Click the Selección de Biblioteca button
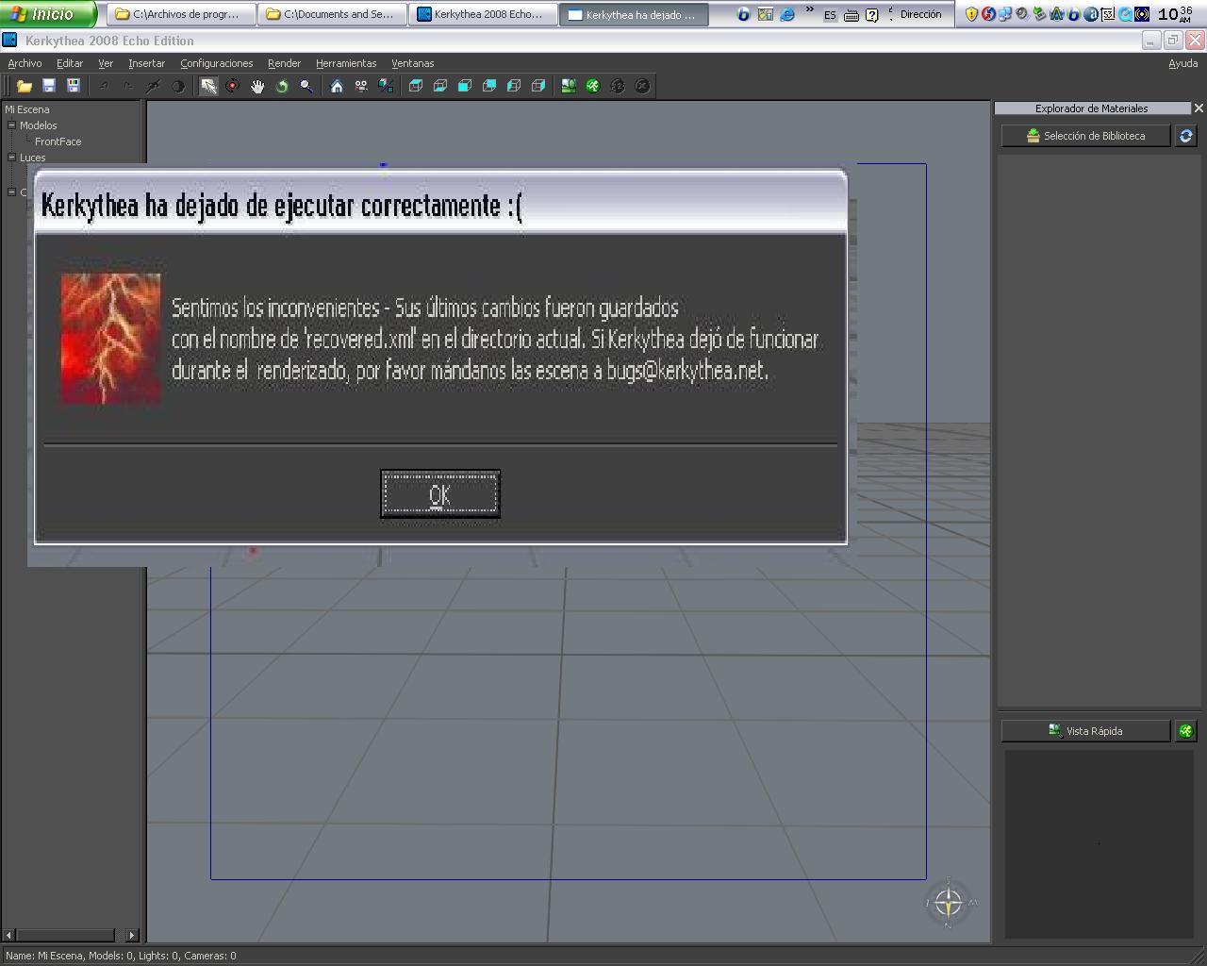This screenshot has height=966, width=1207. tap(1085, 136)
